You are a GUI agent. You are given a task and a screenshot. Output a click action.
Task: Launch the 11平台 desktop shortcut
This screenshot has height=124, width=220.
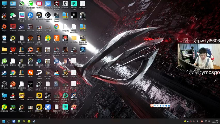click(x=4, y=16)
